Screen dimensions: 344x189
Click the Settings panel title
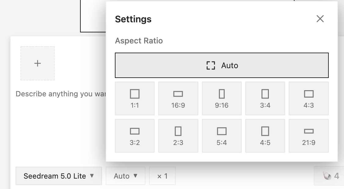tap(133, 19)
